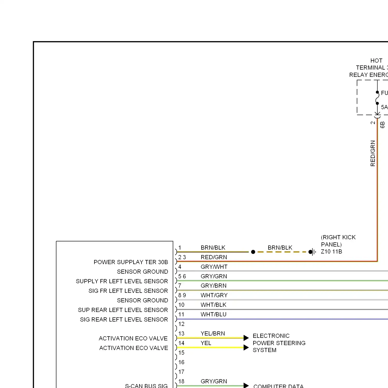The width and height of the screenshot is (388, 388).
Task: Click pin number 12 on the connector
Action: (x=181, y=324)
